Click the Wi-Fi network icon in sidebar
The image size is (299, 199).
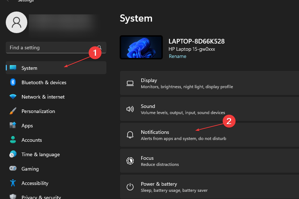(13, 96)
